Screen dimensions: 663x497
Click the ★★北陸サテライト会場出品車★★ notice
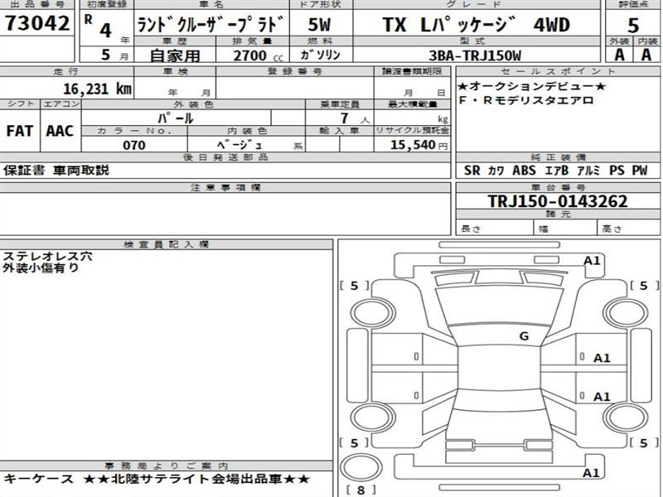click(x=196, y=479)
